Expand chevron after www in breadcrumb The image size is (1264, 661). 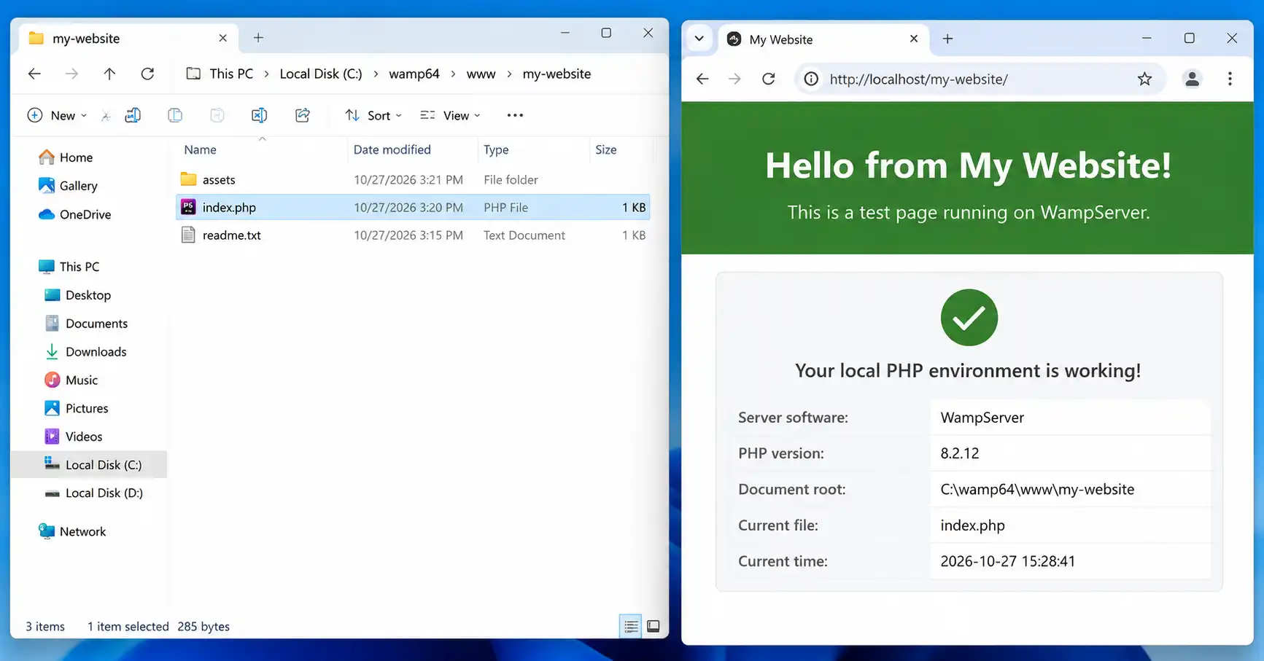(509, 74)
